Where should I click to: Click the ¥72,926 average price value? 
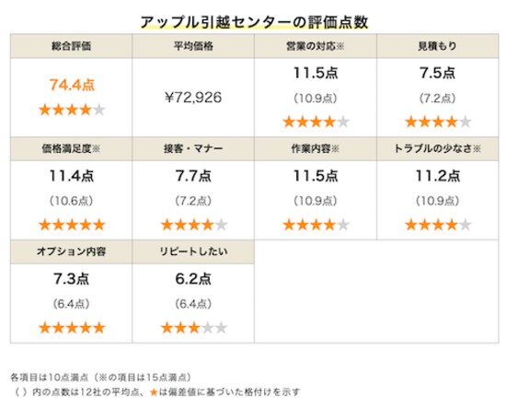[x=193, y=98]
